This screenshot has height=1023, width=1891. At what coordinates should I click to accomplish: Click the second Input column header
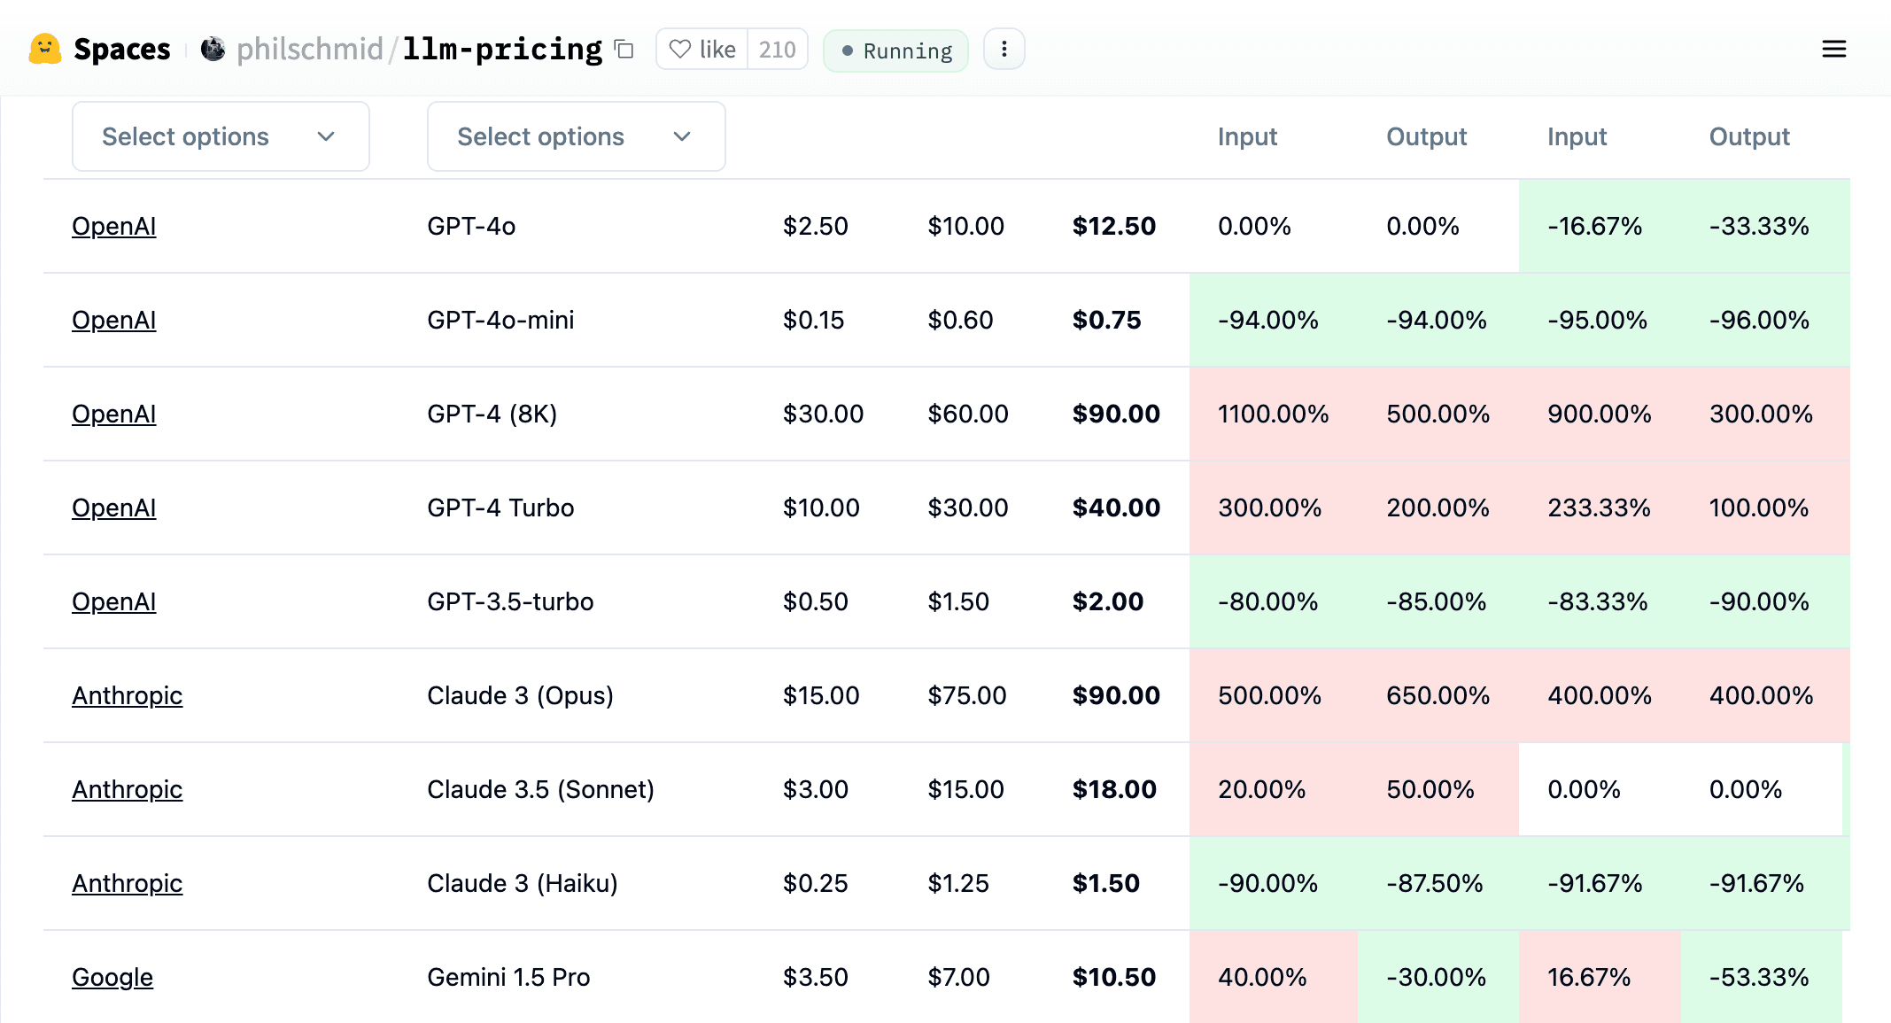pos(1577,136)
